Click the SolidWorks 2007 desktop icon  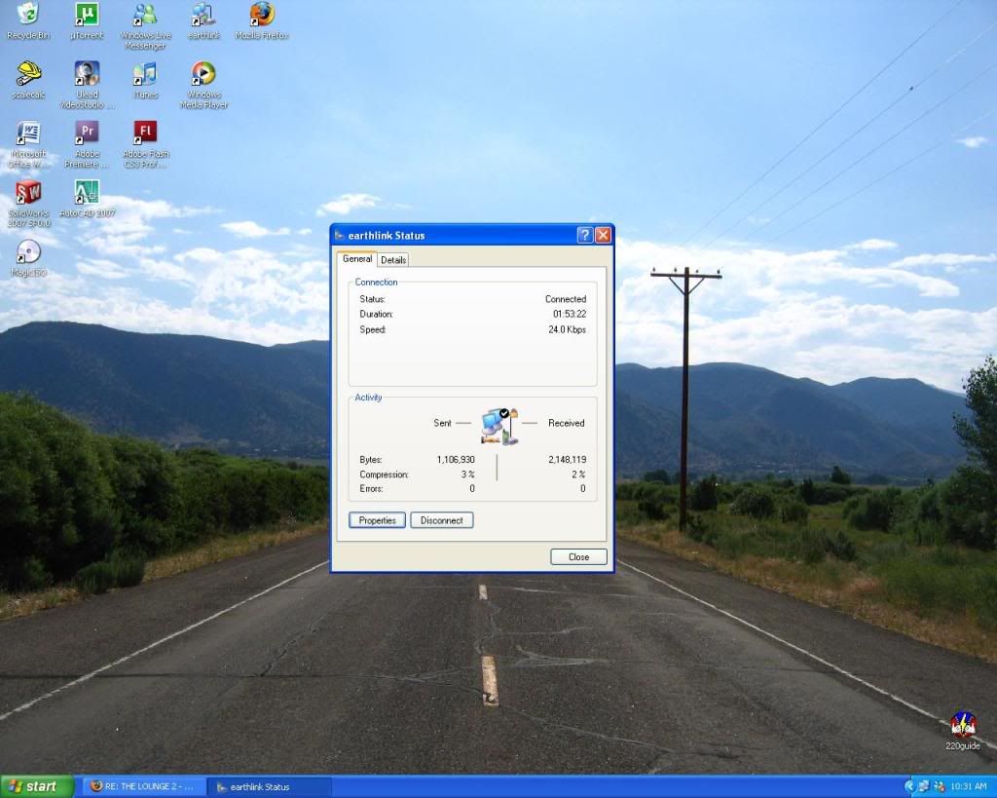[x=28, y=193]
